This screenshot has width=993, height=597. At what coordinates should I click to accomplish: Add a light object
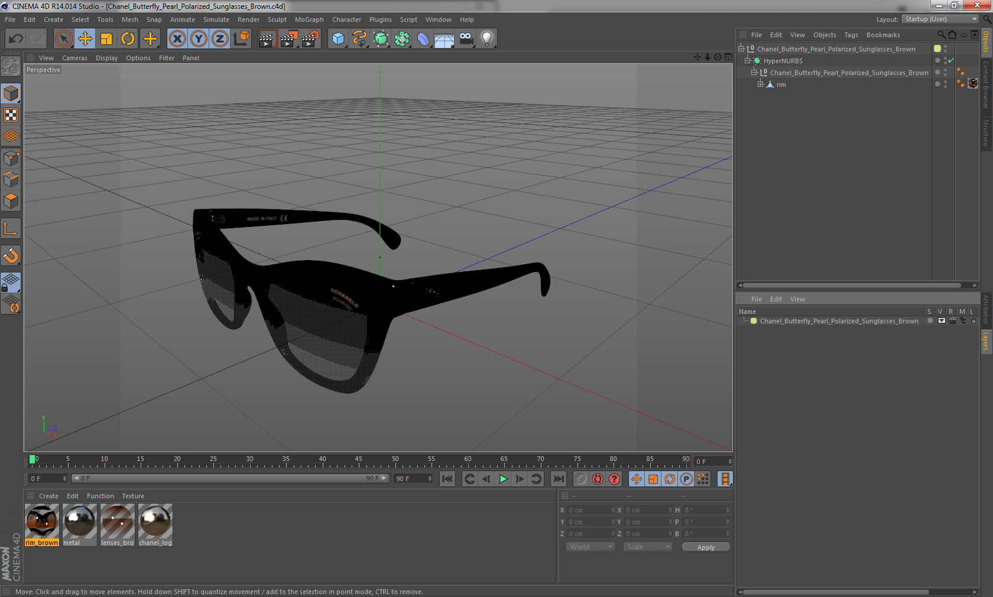click(x=487, y=39)
